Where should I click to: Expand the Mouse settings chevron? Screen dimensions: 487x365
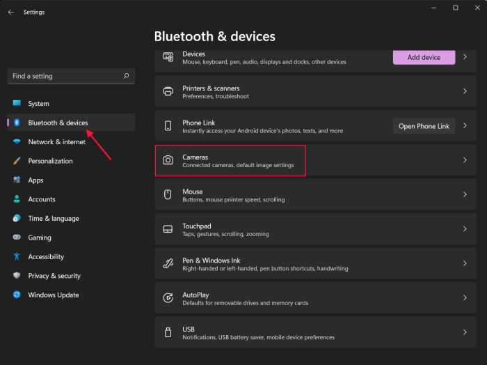(x=465, y=194)
